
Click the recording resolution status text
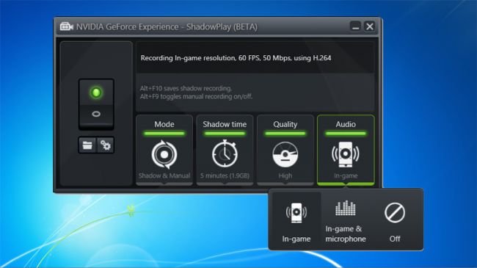coord(236,58)
